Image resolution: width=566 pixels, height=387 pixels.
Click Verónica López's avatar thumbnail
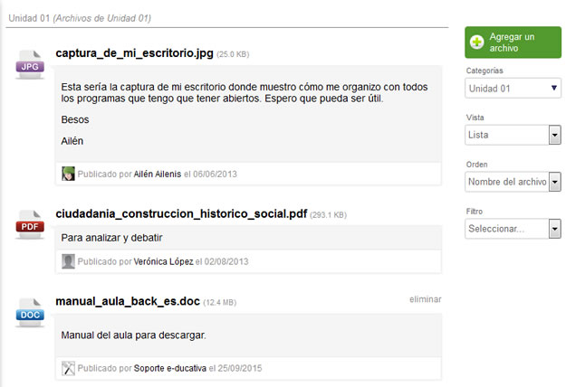pos(68,261)
